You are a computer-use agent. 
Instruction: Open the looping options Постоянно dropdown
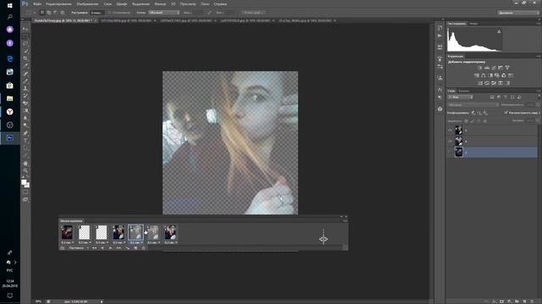tap(79, 247)
